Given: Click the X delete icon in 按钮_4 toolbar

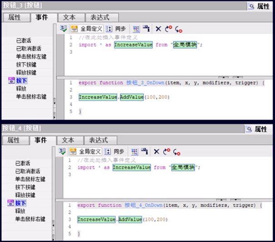Looking at the screenshot, I should coord(157,151).
